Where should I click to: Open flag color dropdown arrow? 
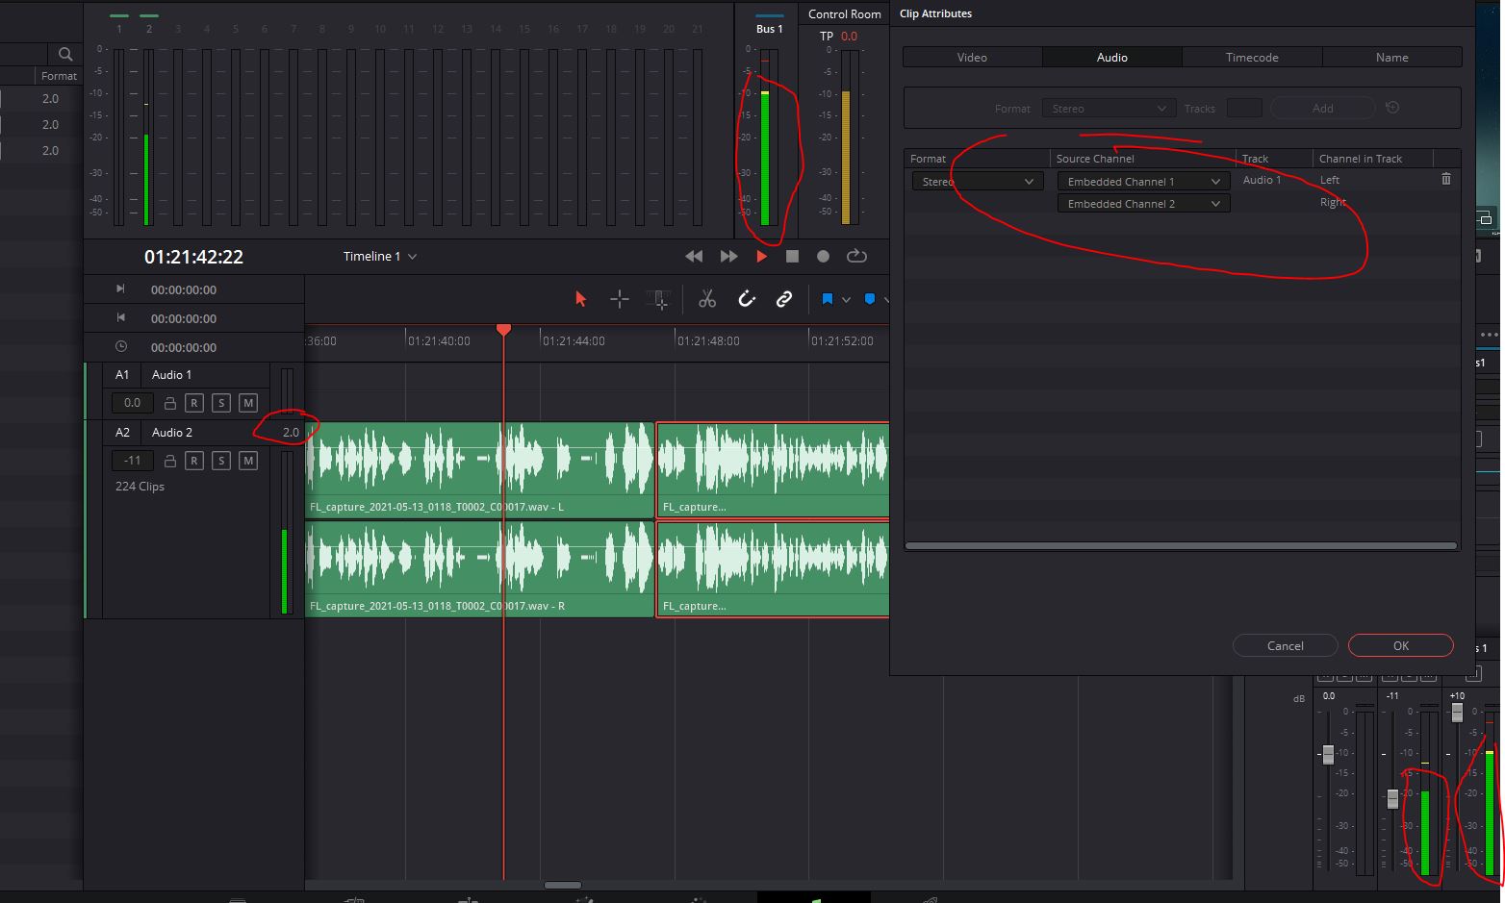pyautogui.click(x=846, y=300)
